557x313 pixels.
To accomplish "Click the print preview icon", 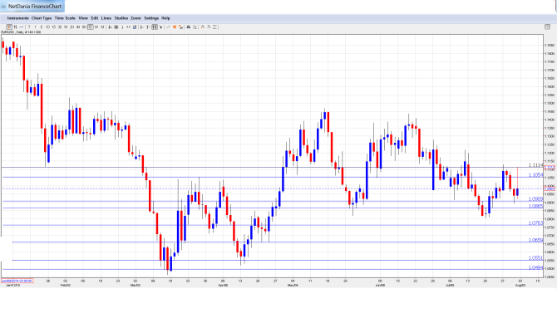I will (x=195, y=27).
